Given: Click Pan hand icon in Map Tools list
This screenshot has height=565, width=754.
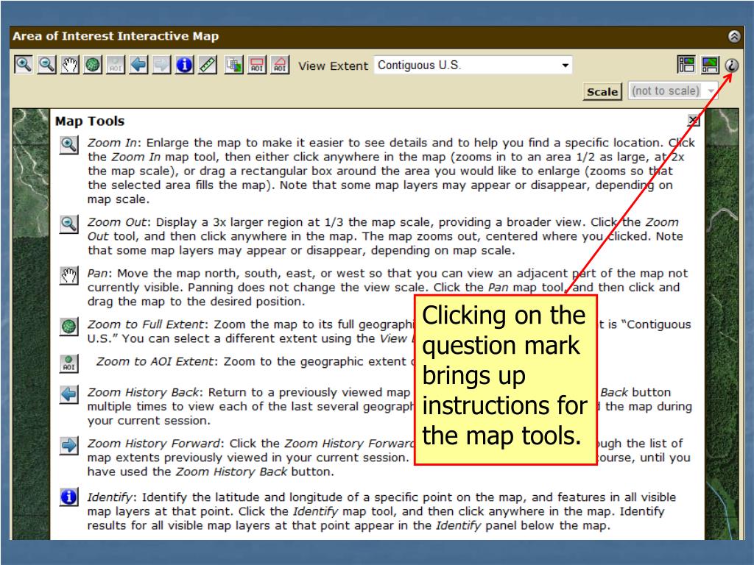Looking at the screenshot, I should click(x=68, y=275).
